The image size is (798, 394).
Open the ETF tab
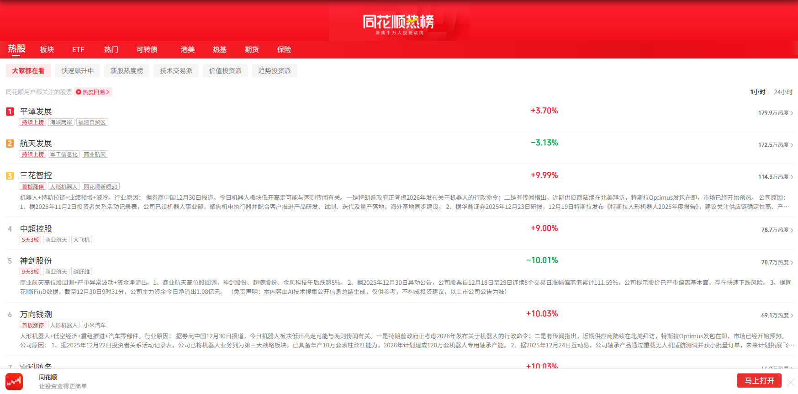(78, 49)
